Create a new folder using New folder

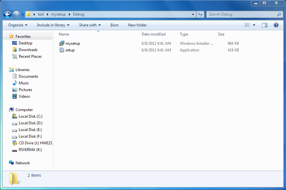137,25
